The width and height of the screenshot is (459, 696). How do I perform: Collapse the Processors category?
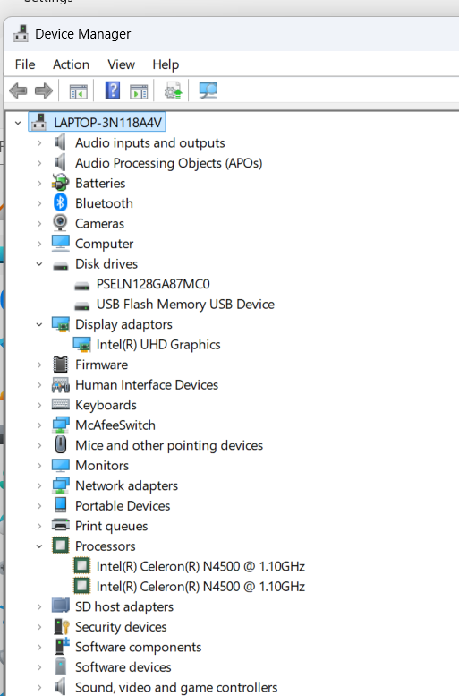(39, 546)
